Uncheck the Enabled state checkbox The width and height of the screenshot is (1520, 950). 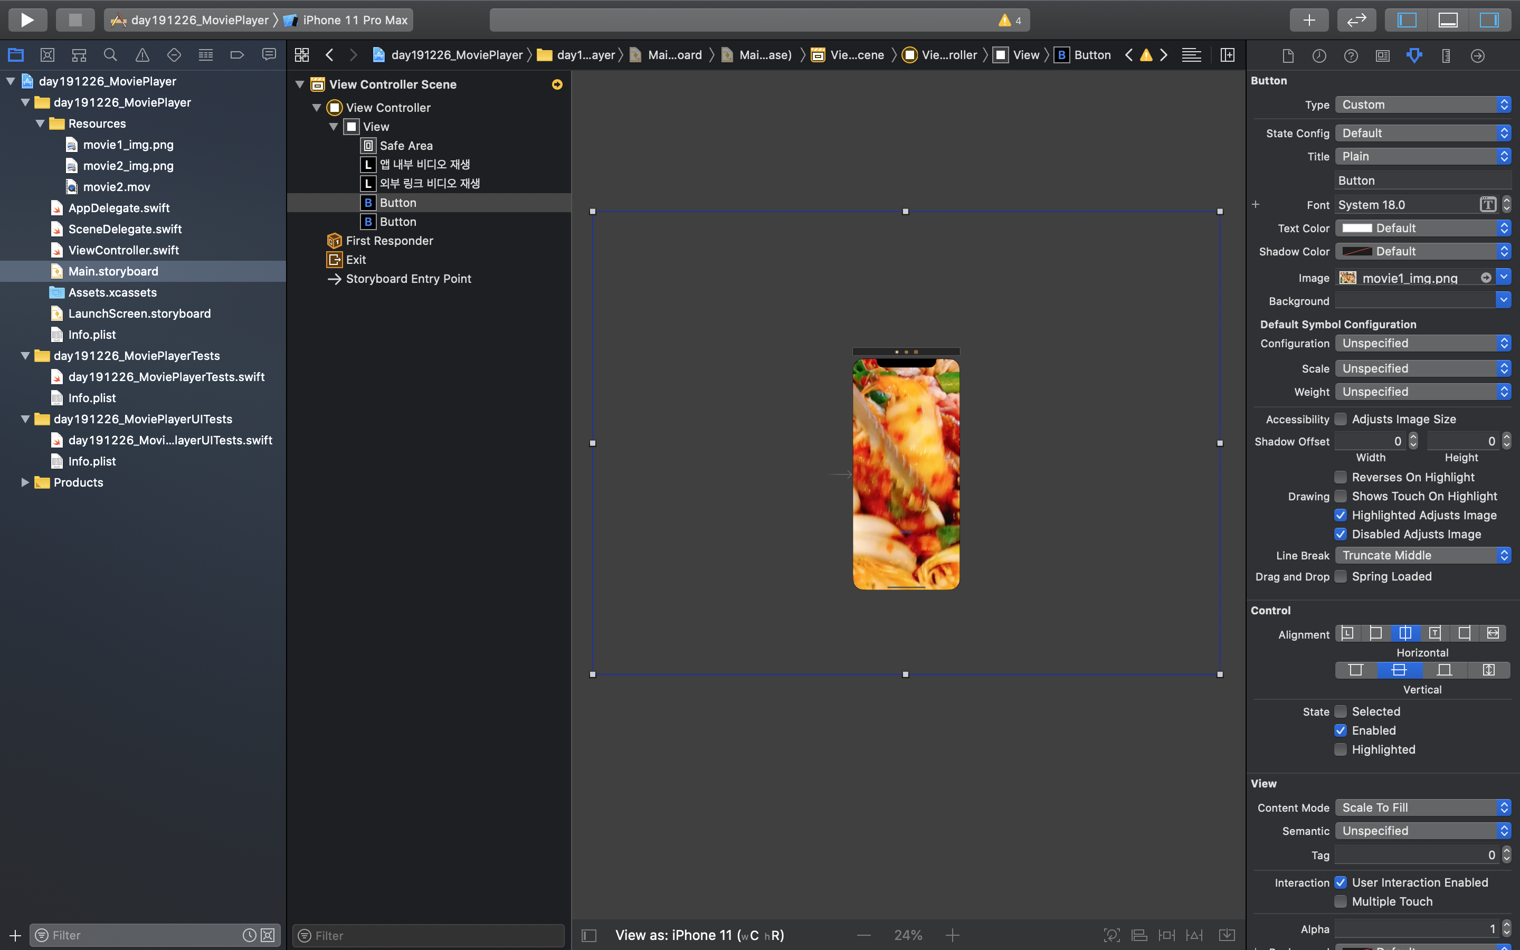click(1341, 730)
